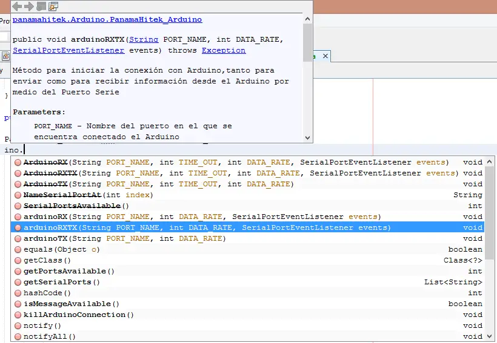Select deprecated ArduinoRX with TIME_OUT completion
This screenshot has width=497, height=343.
pyautogui.click(x=247, y=162)
